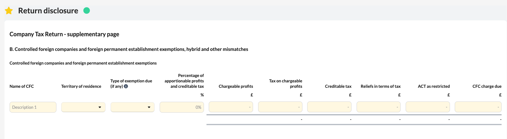
Task: Click the Description 1 name field
Action: pyautogui.click(x=33, y=107)
